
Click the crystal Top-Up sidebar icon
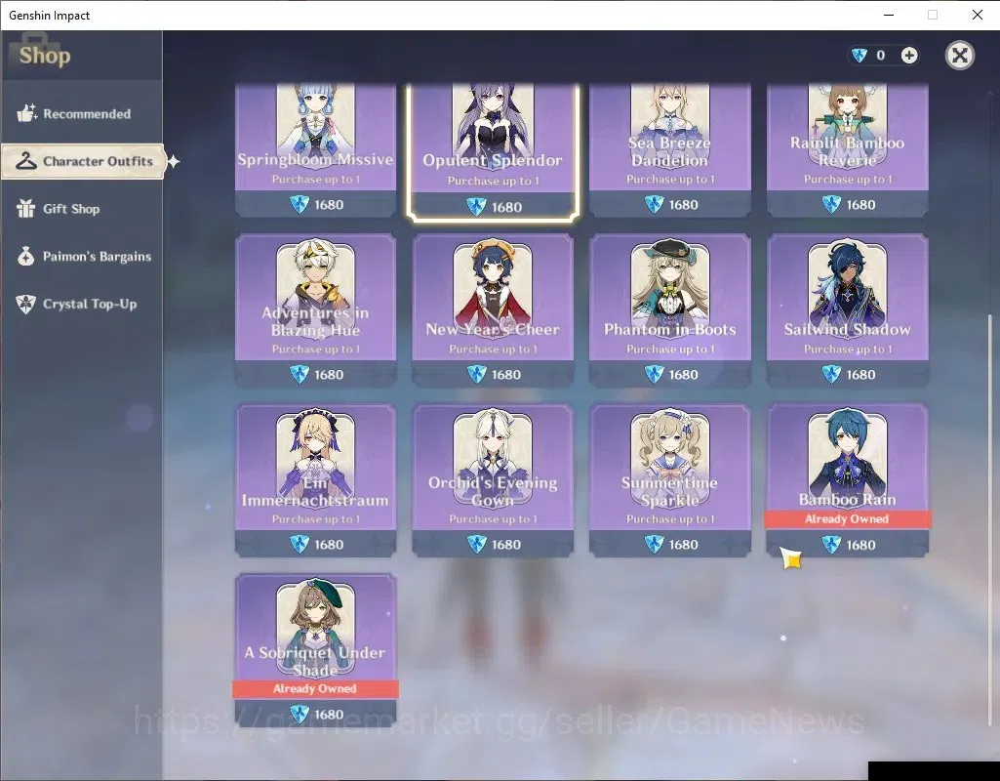point(25,304)
